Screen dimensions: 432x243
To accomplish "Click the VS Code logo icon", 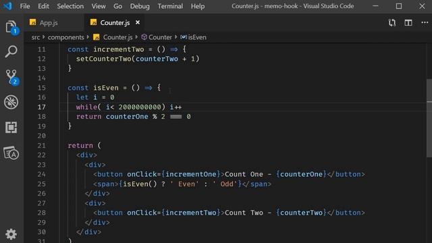I will (7, 6).
